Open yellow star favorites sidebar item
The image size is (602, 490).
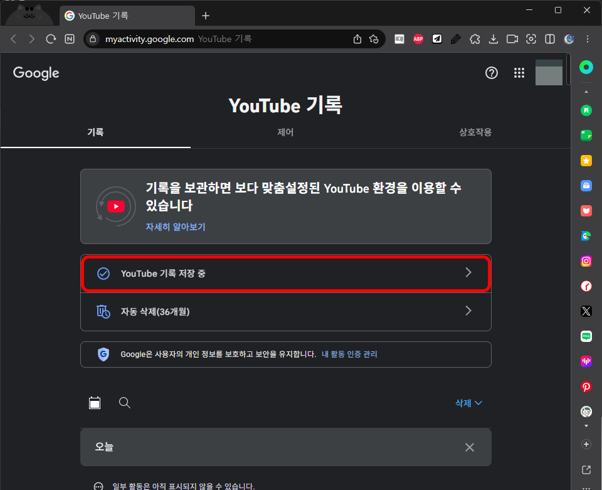point(586,161)
